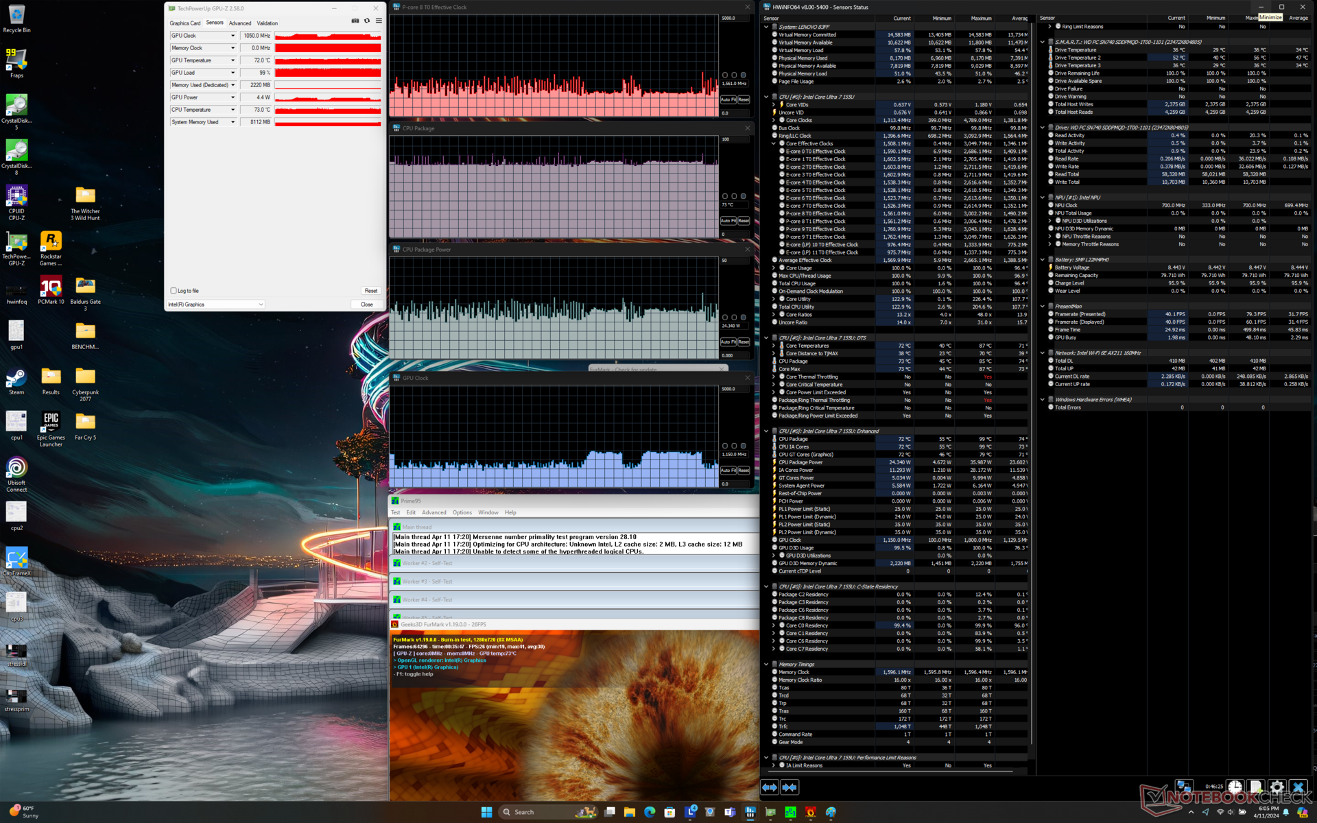Open the Intel(R) Graphics device dropdown

click(x=261, y=305)
